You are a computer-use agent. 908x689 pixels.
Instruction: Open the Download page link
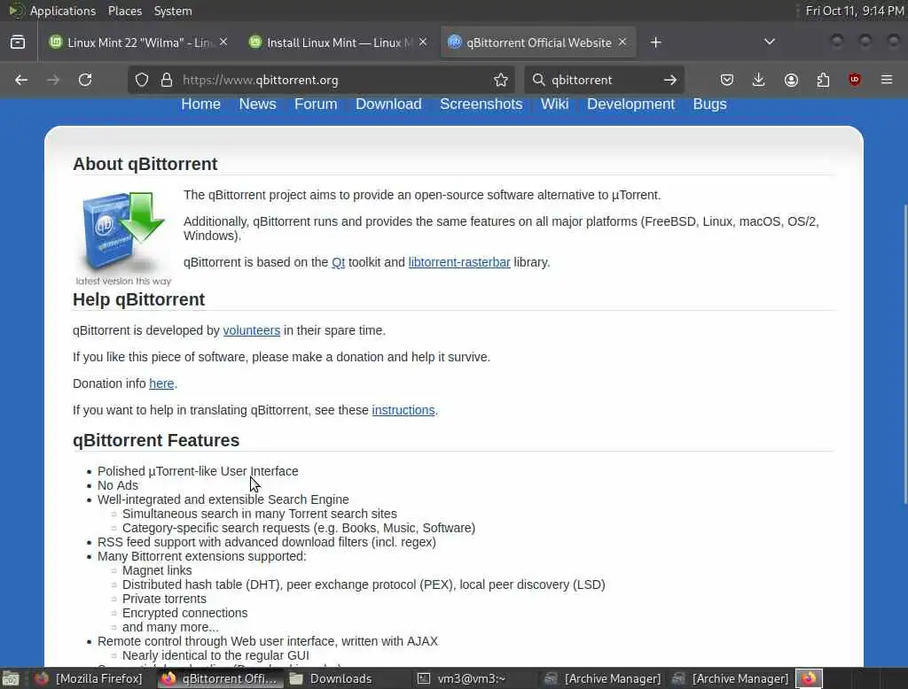point(388,105)
